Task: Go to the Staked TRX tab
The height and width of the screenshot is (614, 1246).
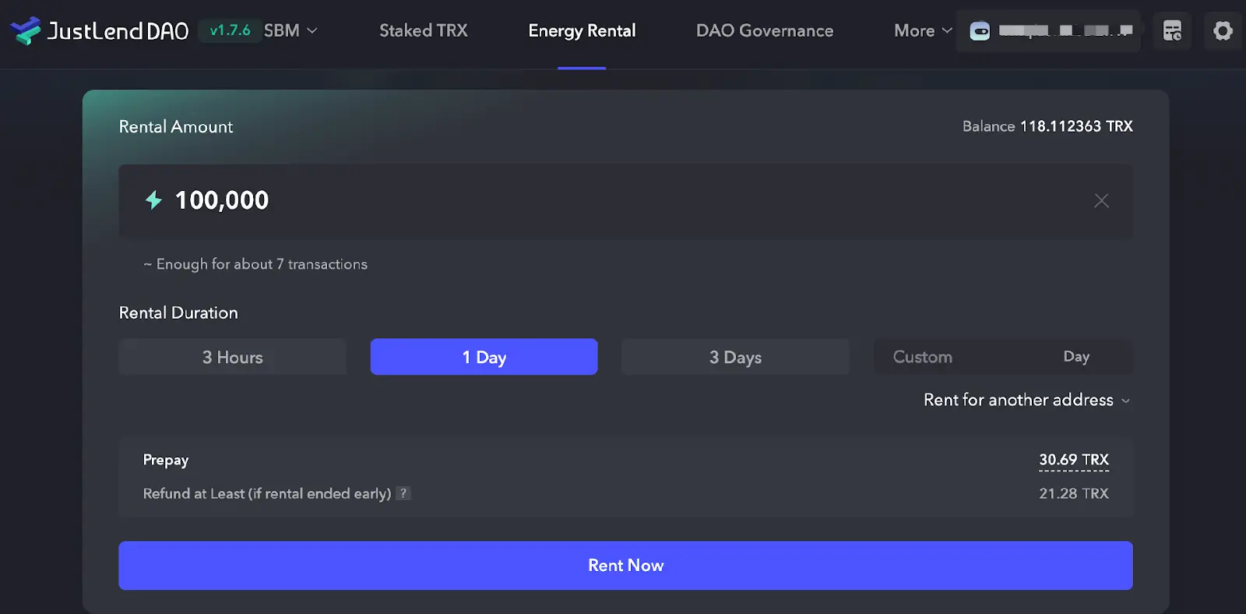Action: click(423, 30)
